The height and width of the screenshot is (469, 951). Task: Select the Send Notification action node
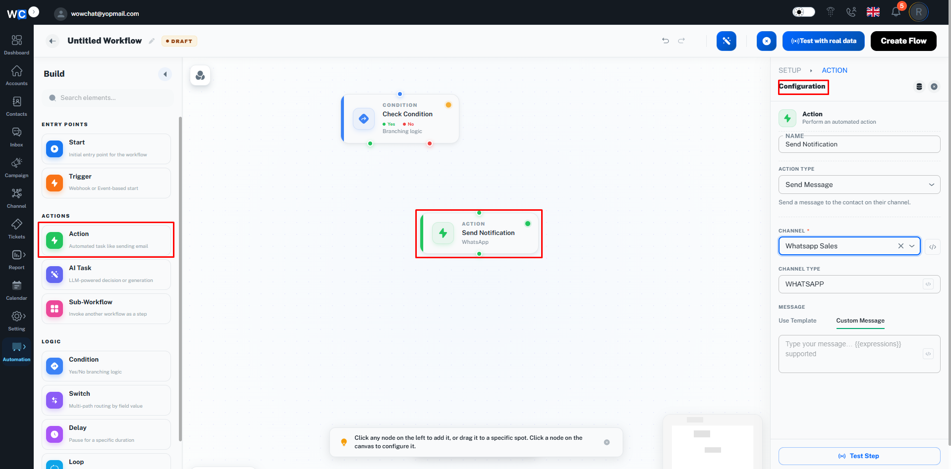tap(479, 233)
